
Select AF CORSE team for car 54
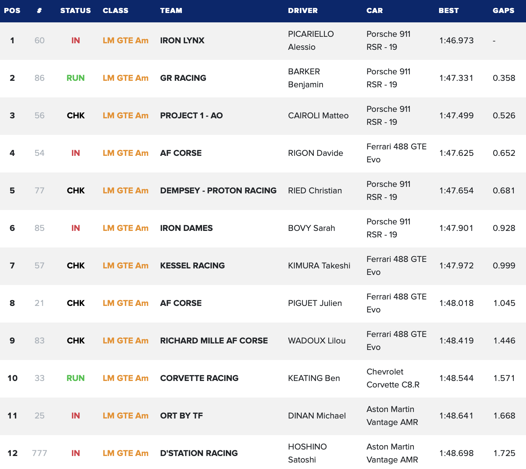tap(181, 153)
